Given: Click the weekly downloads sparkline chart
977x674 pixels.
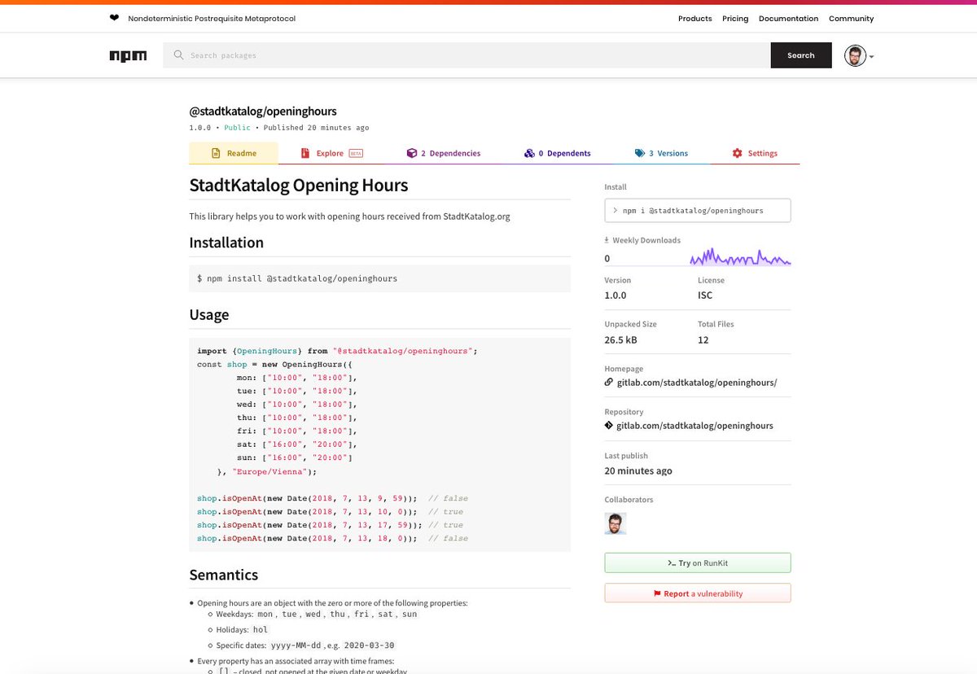Looking at the screenshot, I should 740,257.
